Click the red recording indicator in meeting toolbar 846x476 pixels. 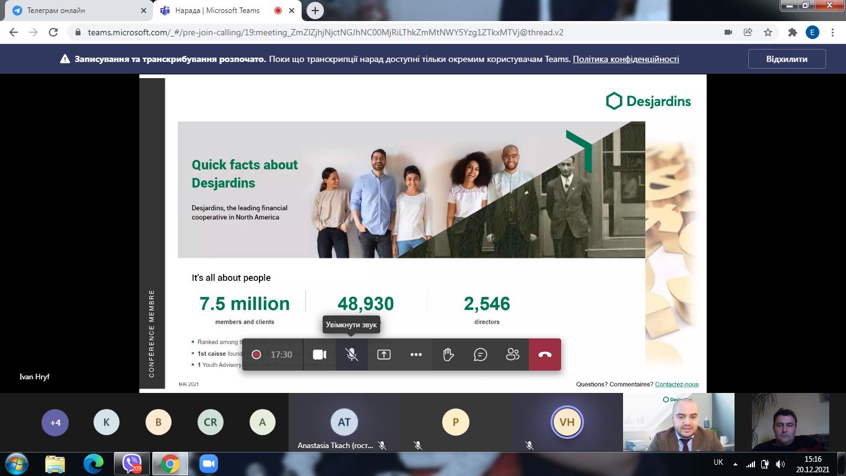[256, 355]
